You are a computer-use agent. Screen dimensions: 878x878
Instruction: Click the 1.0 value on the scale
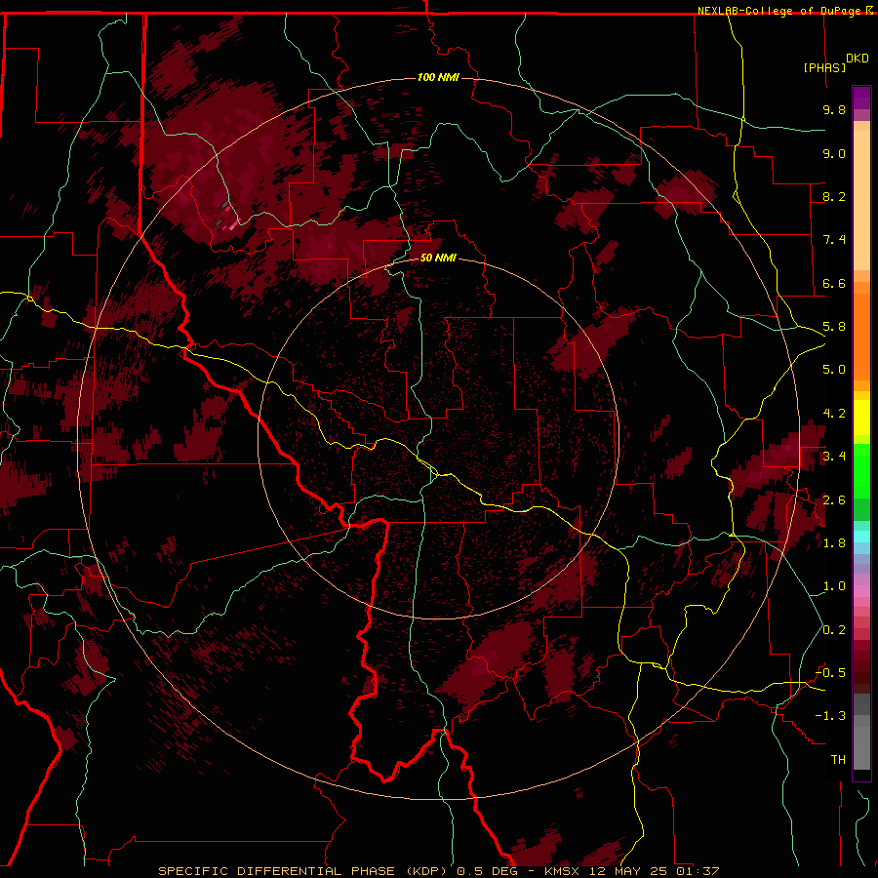pyautogui.click(x=834, y=586)
